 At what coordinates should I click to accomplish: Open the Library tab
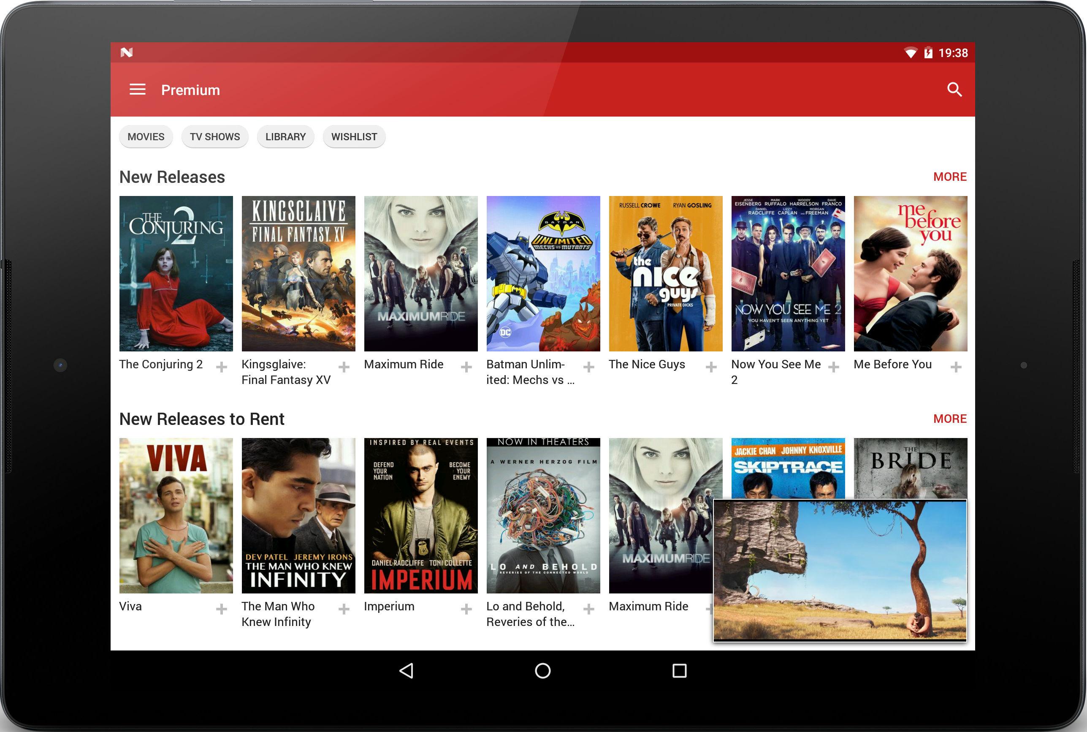285,137
